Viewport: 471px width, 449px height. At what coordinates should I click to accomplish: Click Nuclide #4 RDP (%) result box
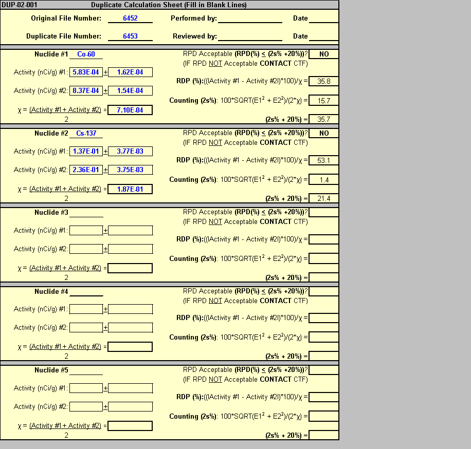(324, 318)
